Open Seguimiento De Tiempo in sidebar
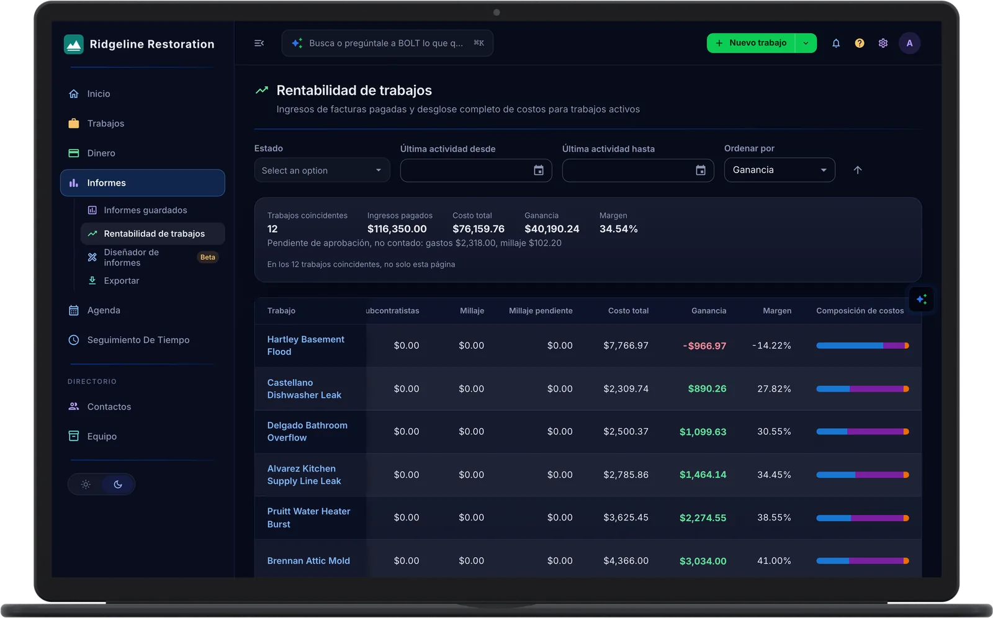This screenshot has width=993, height=618. click(x=143, y=340)
